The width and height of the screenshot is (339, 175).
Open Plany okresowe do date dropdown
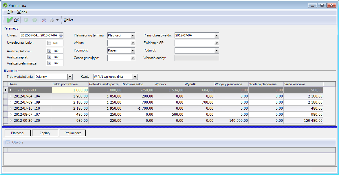pos(217,35)
